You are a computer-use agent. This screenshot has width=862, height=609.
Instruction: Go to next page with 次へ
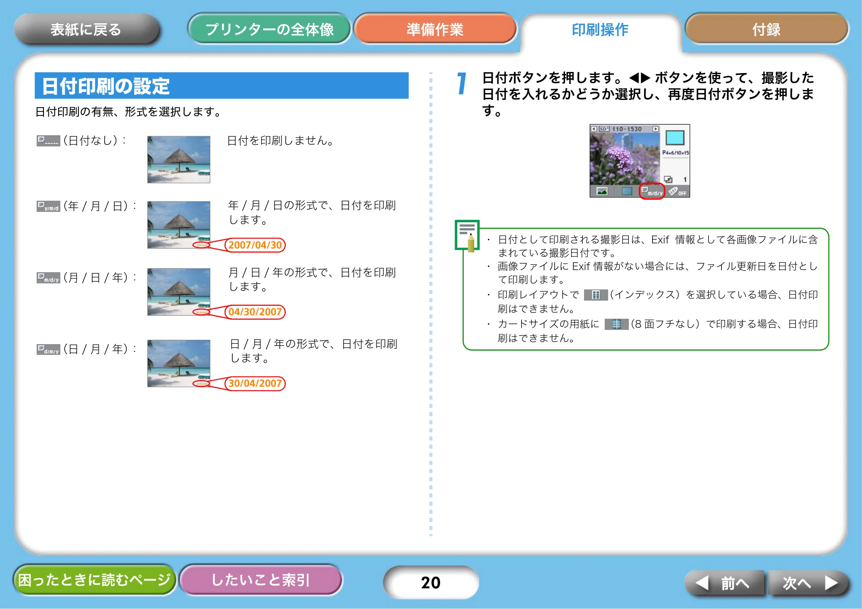coord(809,583)
